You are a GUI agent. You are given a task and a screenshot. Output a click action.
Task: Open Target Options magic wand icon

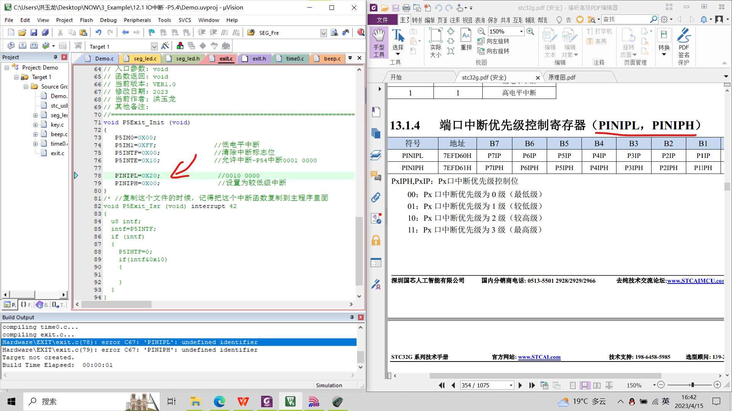pyautogui.click(x=165, y=46)
